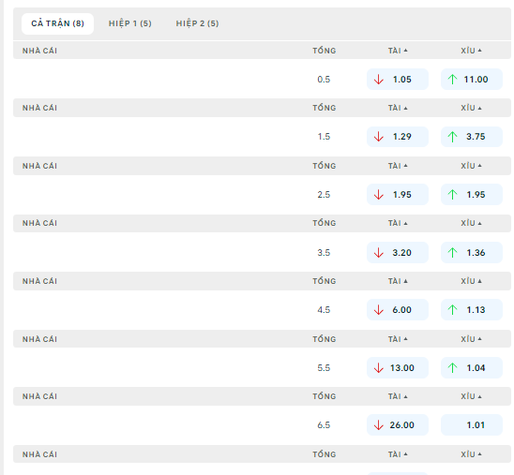Screen dimensions: 514x475
Task: Click the 2.5 total value
Action: 324,195
